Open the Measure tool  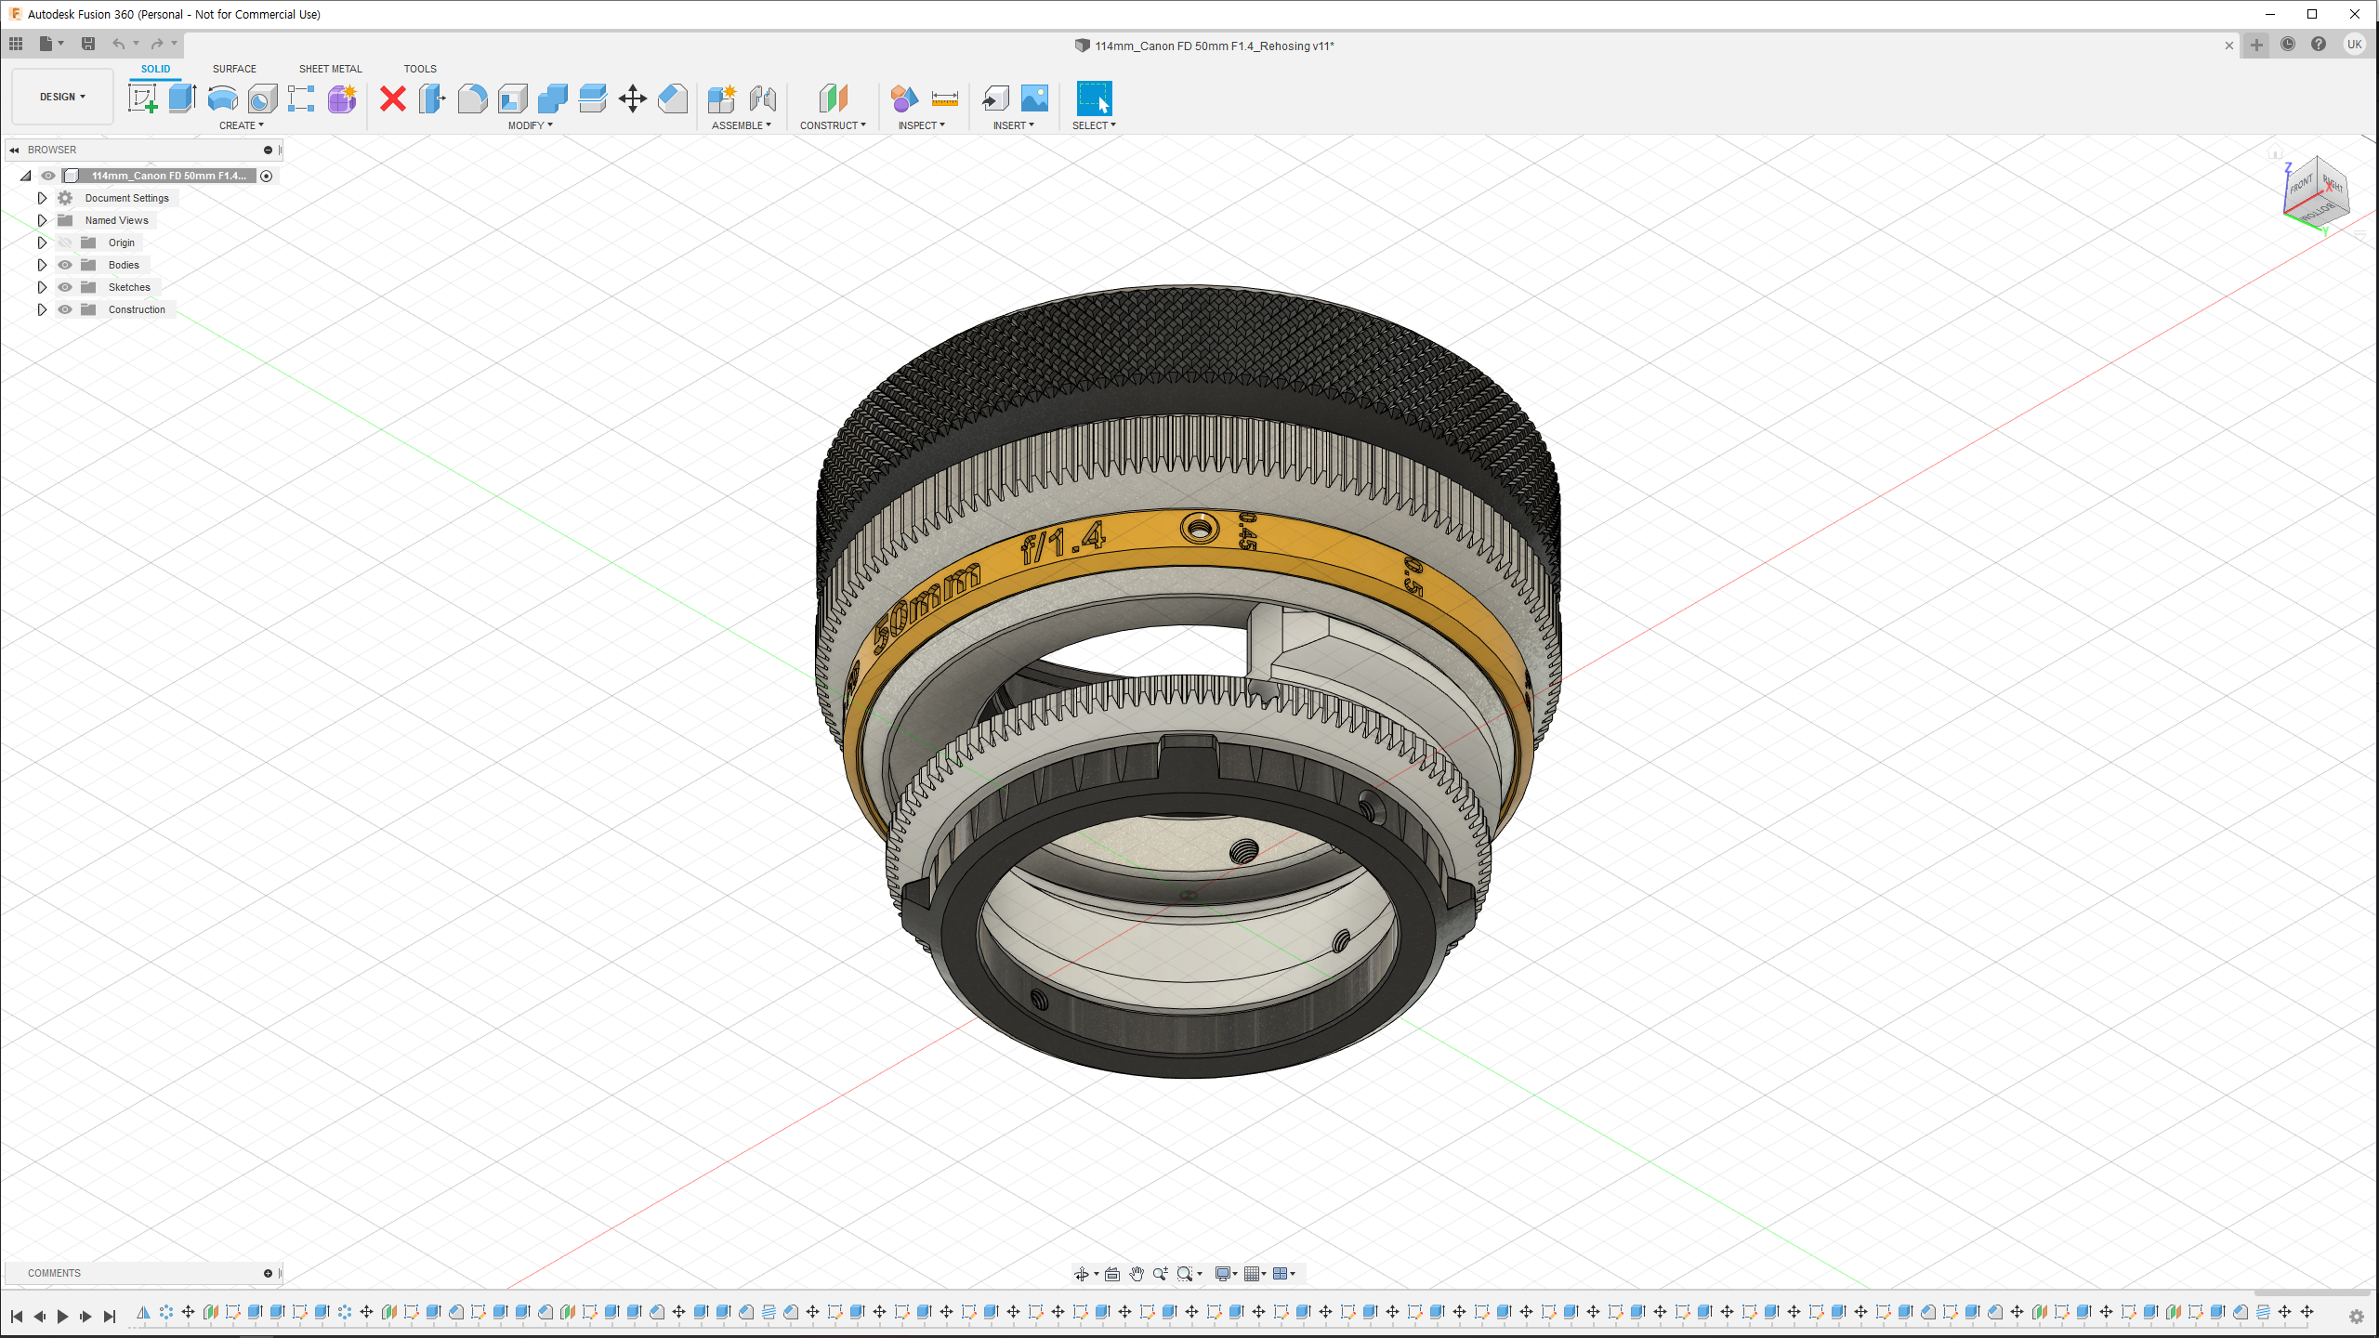click(x=944, y=98)
